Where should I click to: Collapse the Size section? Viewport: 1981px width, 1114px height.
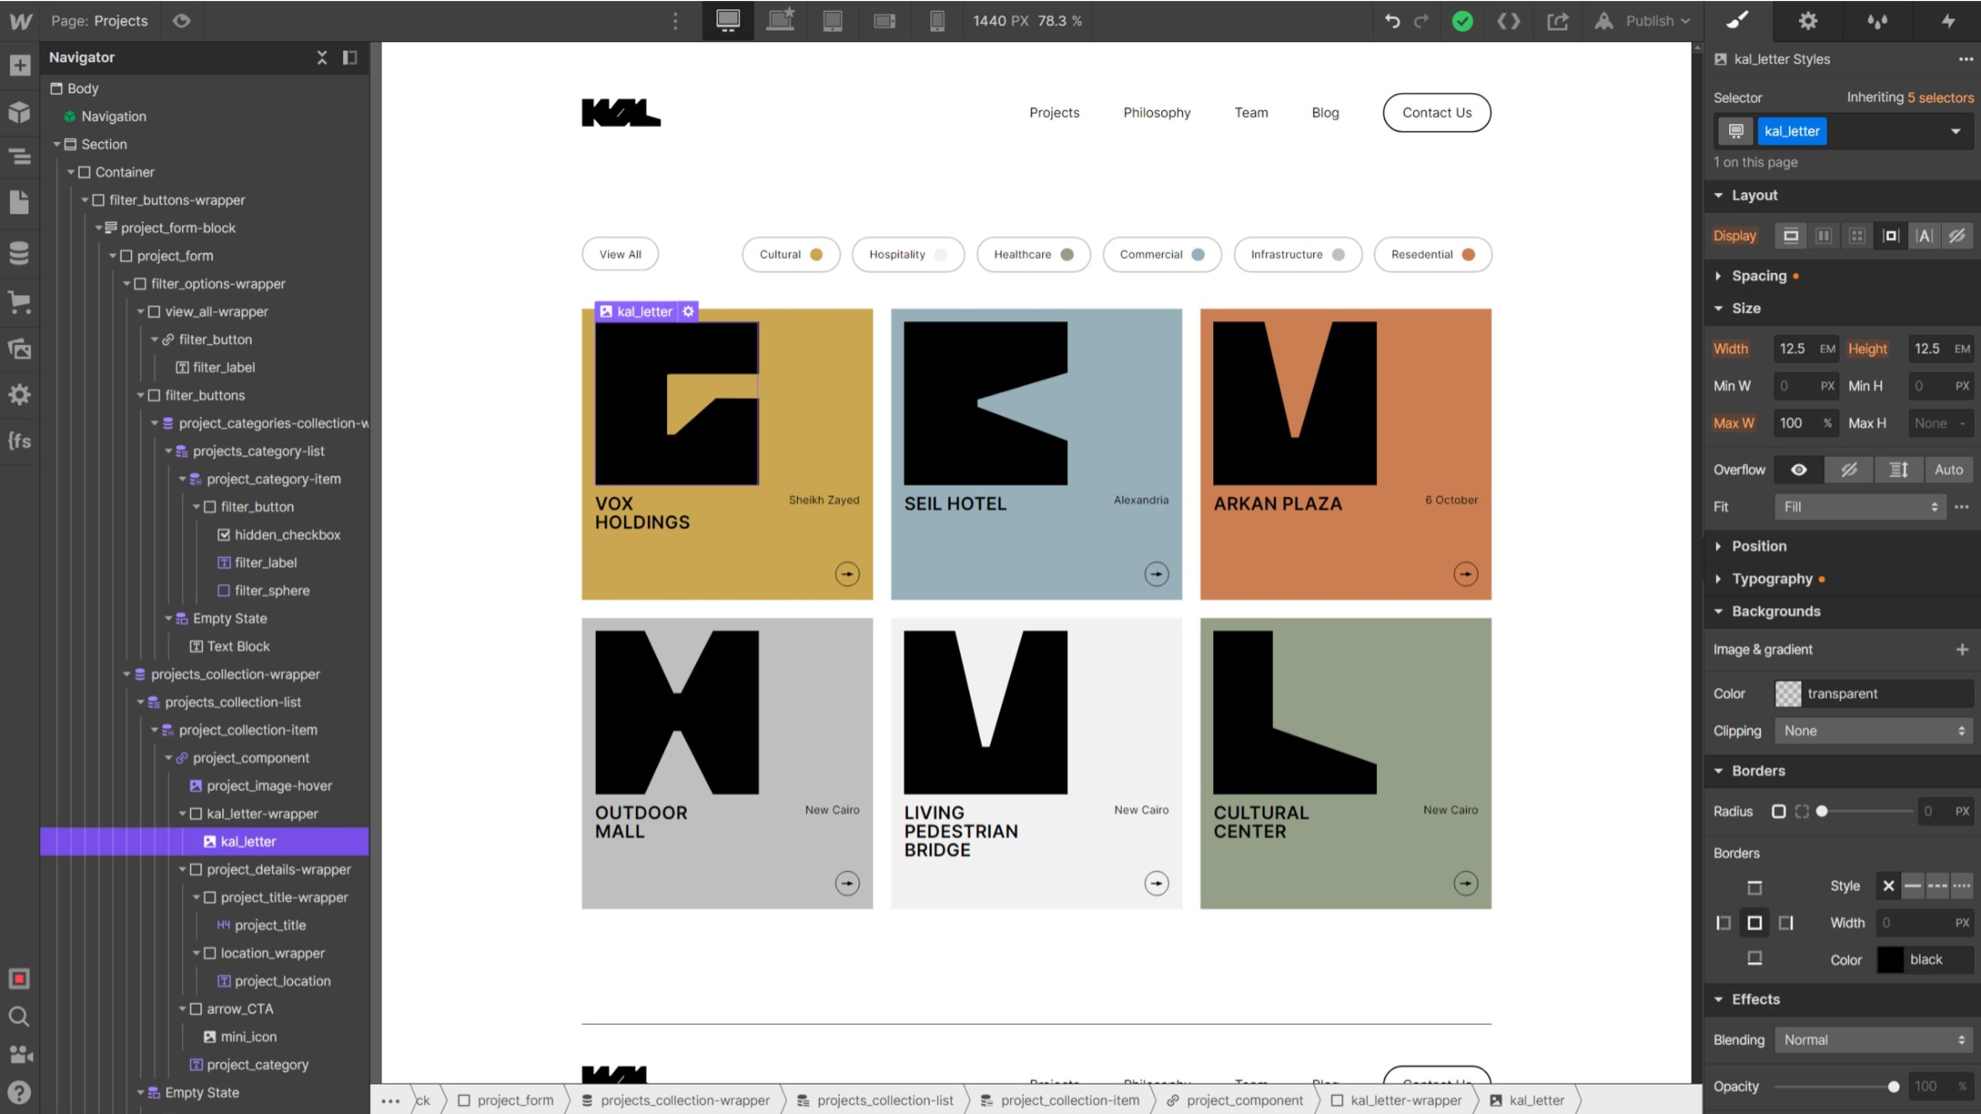[1746, 308]
